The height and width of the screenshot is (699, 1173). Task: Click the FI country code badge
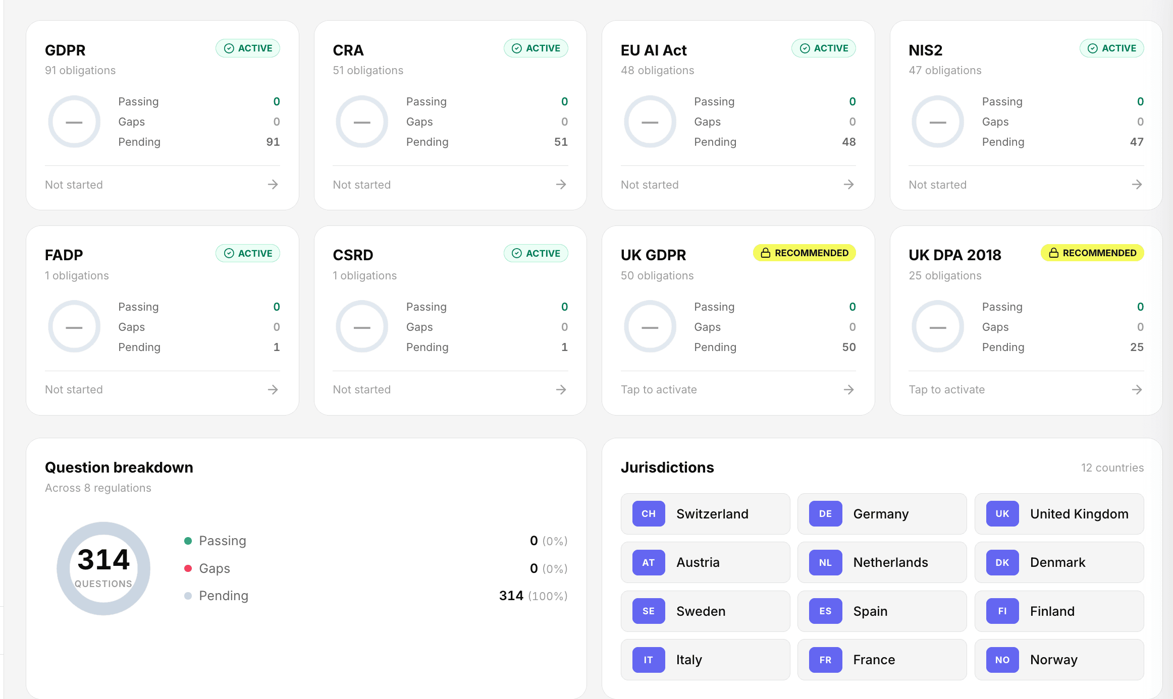1002,611
